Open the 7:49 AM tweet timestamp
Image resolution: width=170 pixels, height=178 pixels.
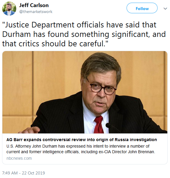tap(10, 173)
